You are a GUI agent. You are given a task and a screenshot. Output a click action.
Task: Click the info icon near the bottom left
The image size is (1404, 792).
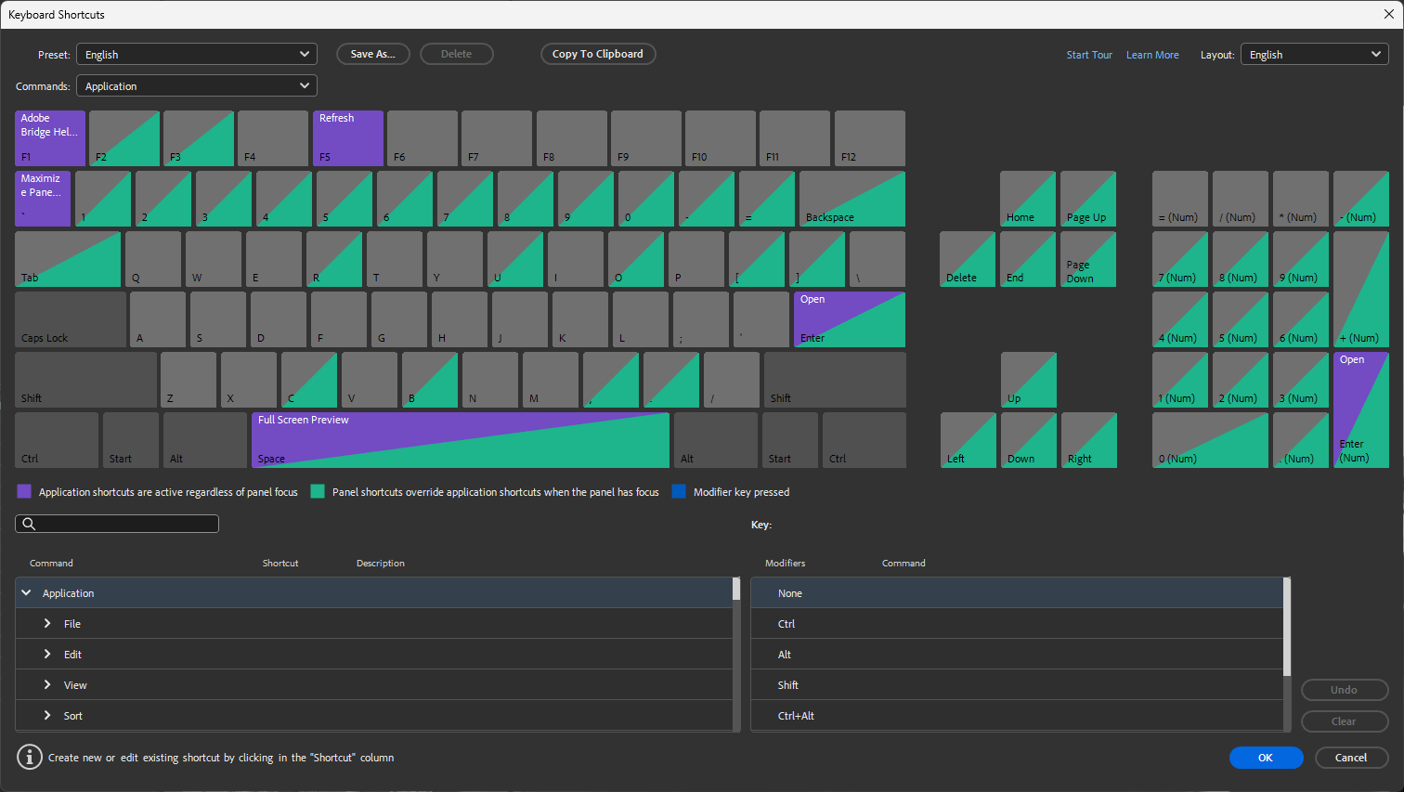coord(29,757)
